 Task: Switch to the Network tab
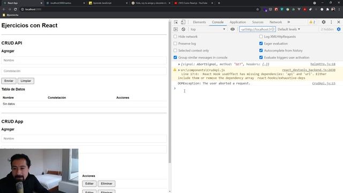pos(275,22)
